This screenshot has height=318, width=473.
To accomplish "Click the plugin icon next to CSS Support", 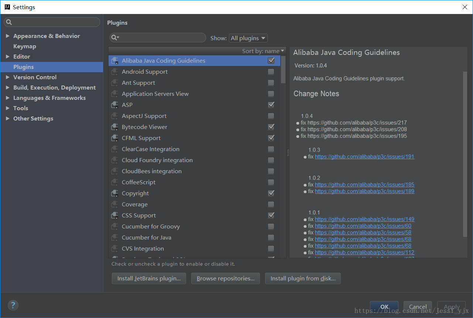I will point(115,216).
